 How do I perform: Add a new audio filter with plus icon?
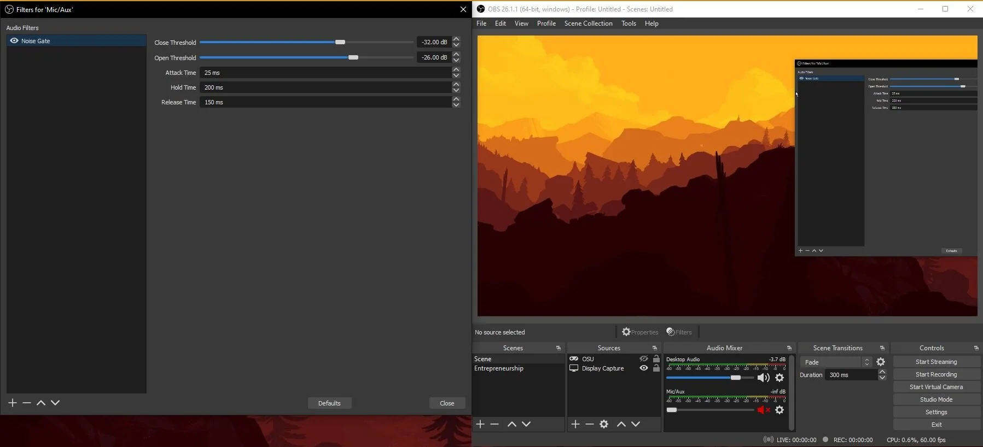point(13,403)
